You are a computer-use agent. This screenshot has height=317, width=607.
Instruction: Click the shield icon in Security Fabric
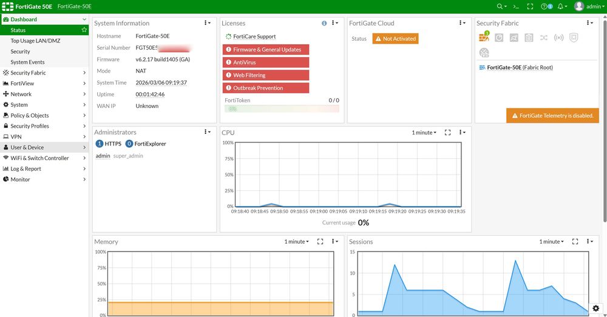point(574,38)
